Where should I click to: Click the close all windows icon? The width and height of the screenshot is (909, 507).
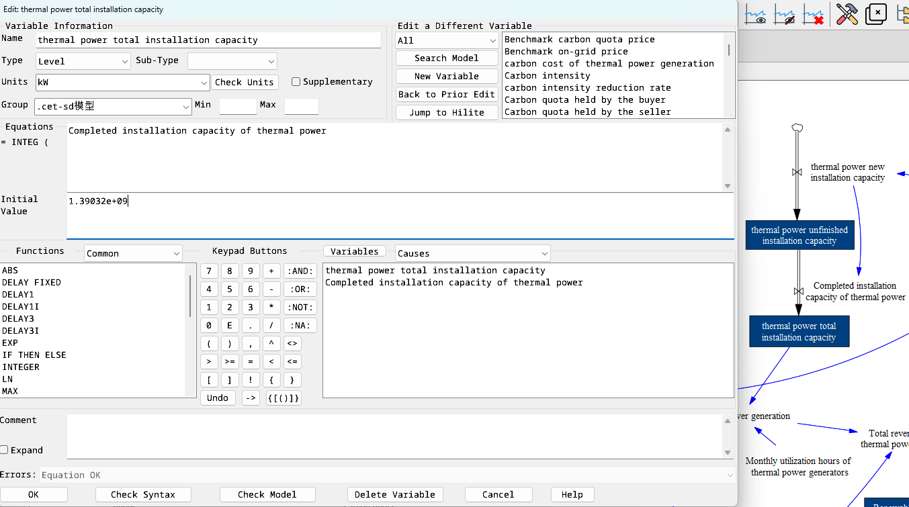tap(876, 14)
